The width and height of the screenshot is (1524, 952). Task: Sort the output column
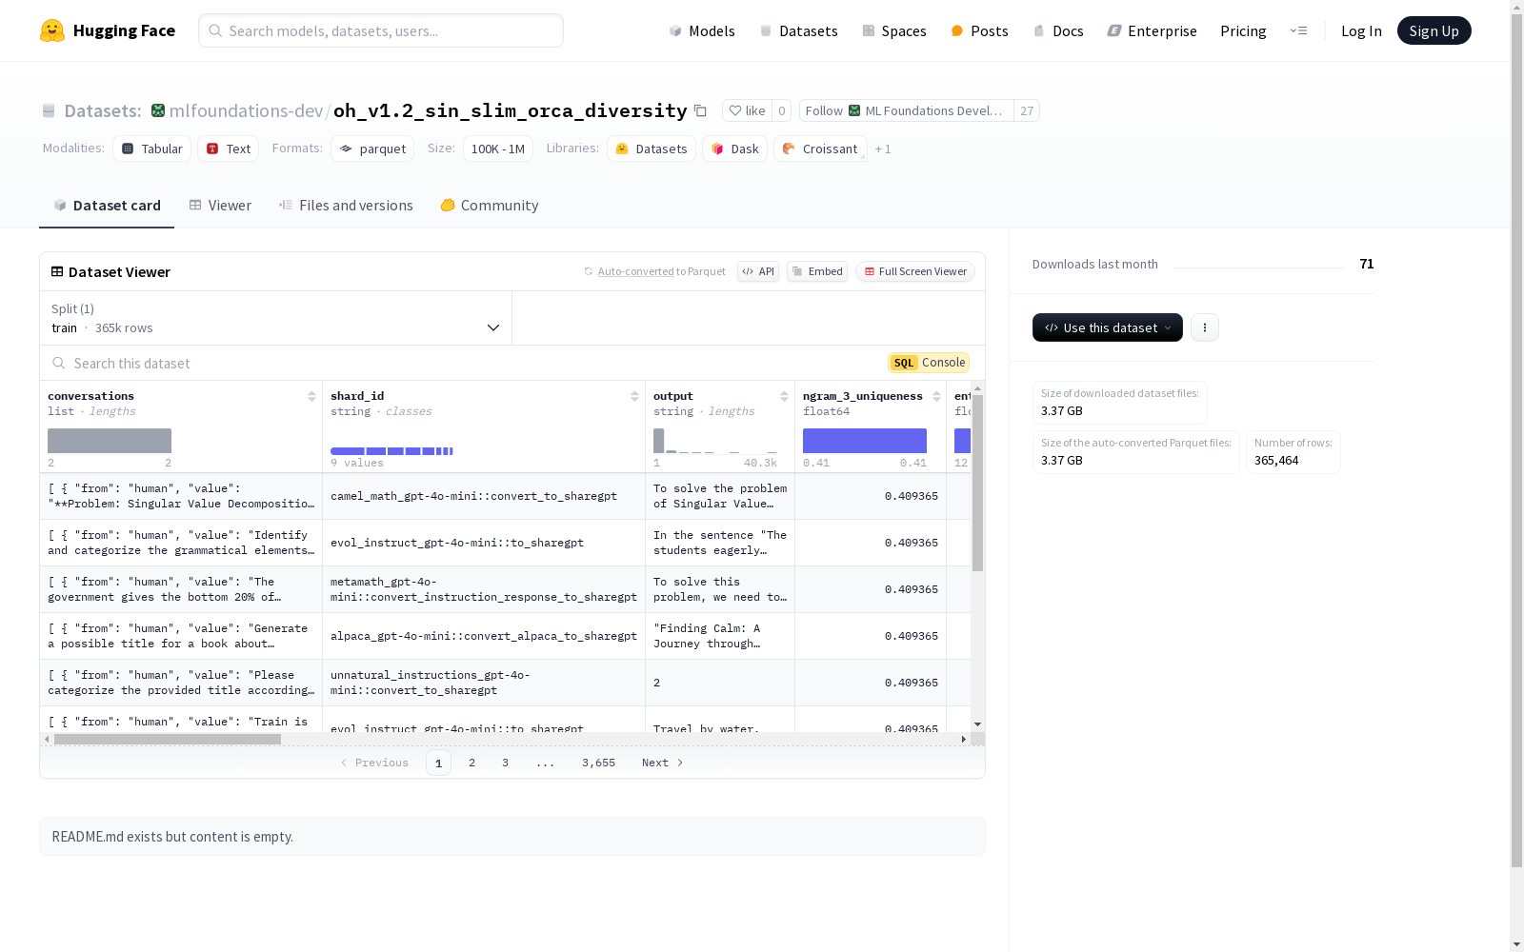point(784,396)
